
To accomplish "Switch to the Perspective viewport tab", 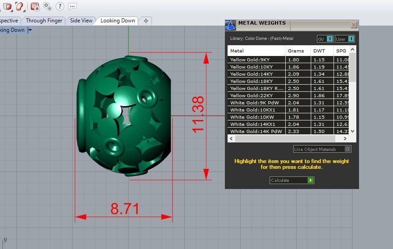I will click(9, 21).
